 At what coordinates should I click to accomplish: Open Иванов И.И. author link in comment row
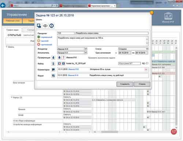pos(74,69)
